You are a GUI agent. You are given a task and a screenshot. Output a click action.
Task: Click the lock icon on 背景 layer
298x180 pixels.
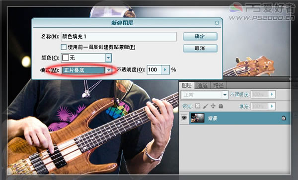click(284, 118)
